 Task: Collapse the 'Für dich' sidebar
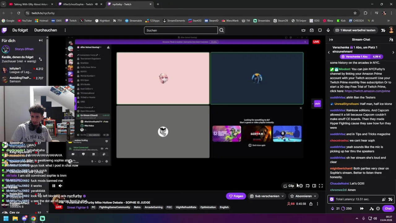[x=41, y=40]
